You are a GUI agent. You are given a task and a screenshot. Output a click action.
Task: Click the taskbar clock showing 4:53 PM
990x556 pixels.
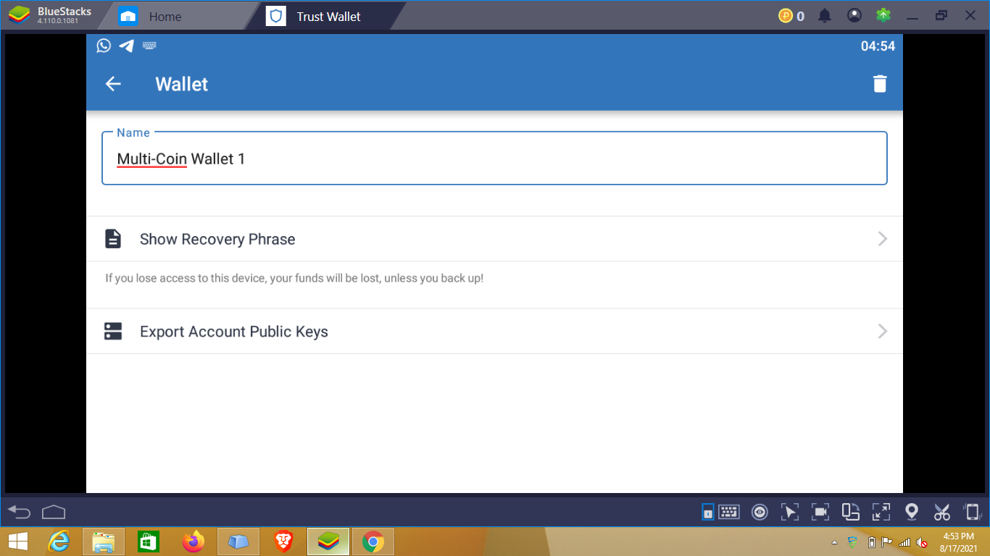pyautogui.click(x=960, y=542)
